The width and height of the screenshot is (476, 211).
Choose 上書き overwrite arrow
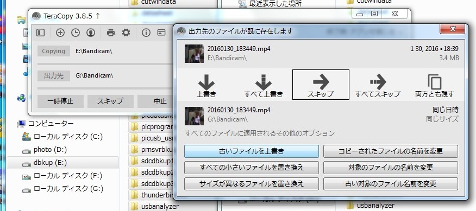point(206,85)
